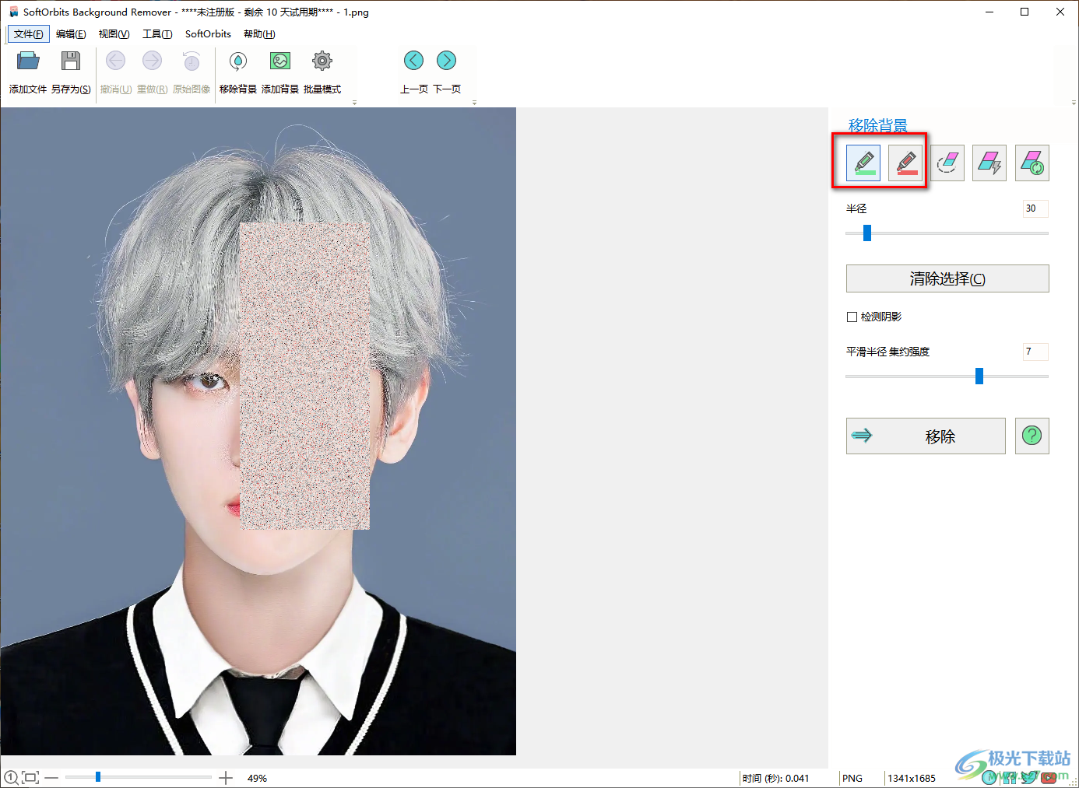
Task: Click the smoothing value field showing 7
Action: (x=1035, y=352)
